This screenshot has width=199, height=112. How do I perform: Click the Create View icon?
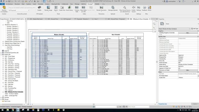pos(62,7)
